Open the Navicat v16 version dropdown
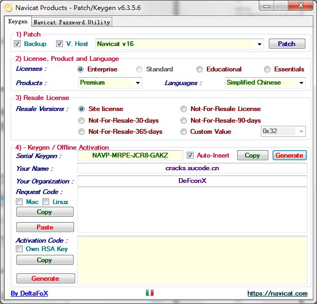Viewport: 317px width, 304px height. click(179, 44)
